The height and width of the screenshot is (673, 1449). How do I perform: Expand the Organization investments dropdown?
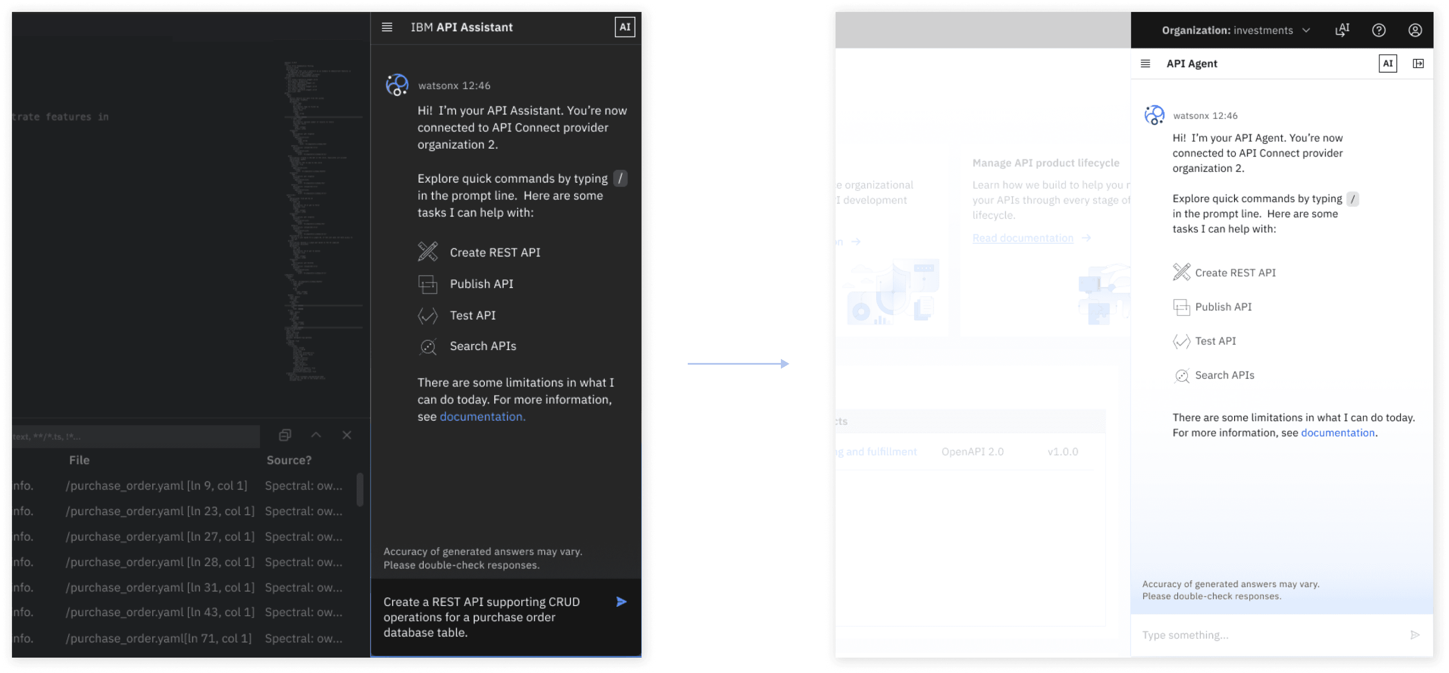pos(1306,30)
